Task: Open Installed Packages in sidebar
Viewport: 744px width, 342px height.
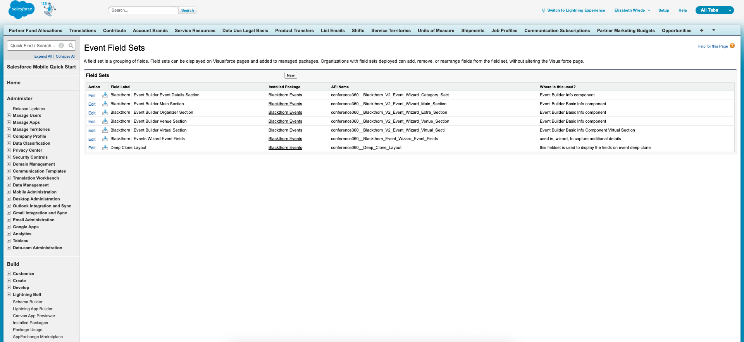Action: (x=30, y=323)
